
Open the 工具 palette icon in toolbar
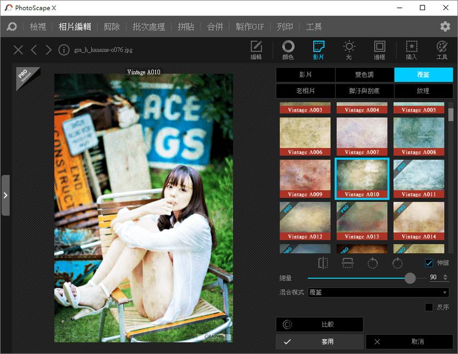(x=442, y=50)
